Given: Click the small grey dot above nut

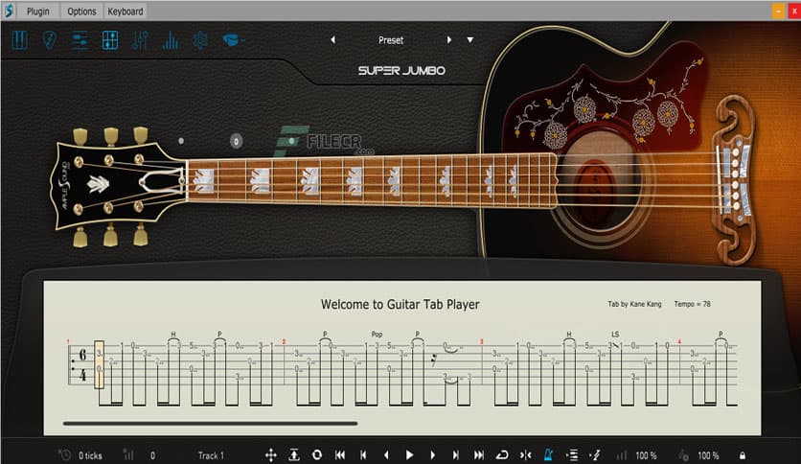Looking at the screenshot, I should tap(181, 141).
